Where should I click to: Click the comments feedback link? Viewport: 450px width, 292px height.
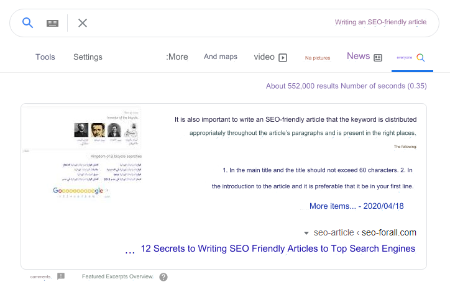(40, 276)
